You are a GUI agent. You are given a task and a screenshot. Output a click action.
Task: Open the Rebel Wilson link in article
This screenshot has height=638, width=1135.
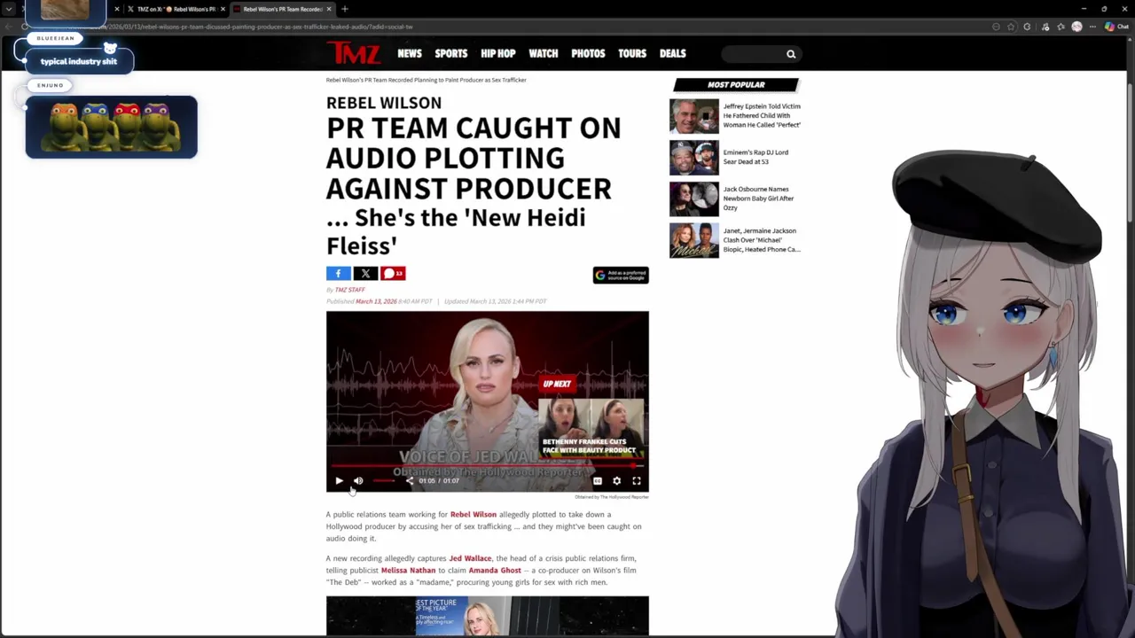(474, 515)
